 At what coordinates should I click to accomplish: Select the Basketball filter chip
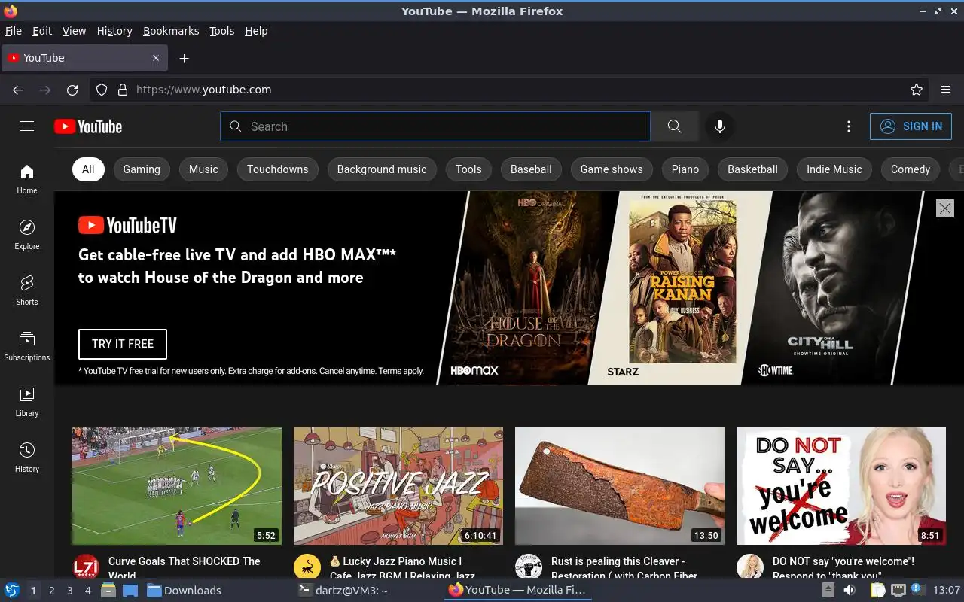(x=752, y=169)
